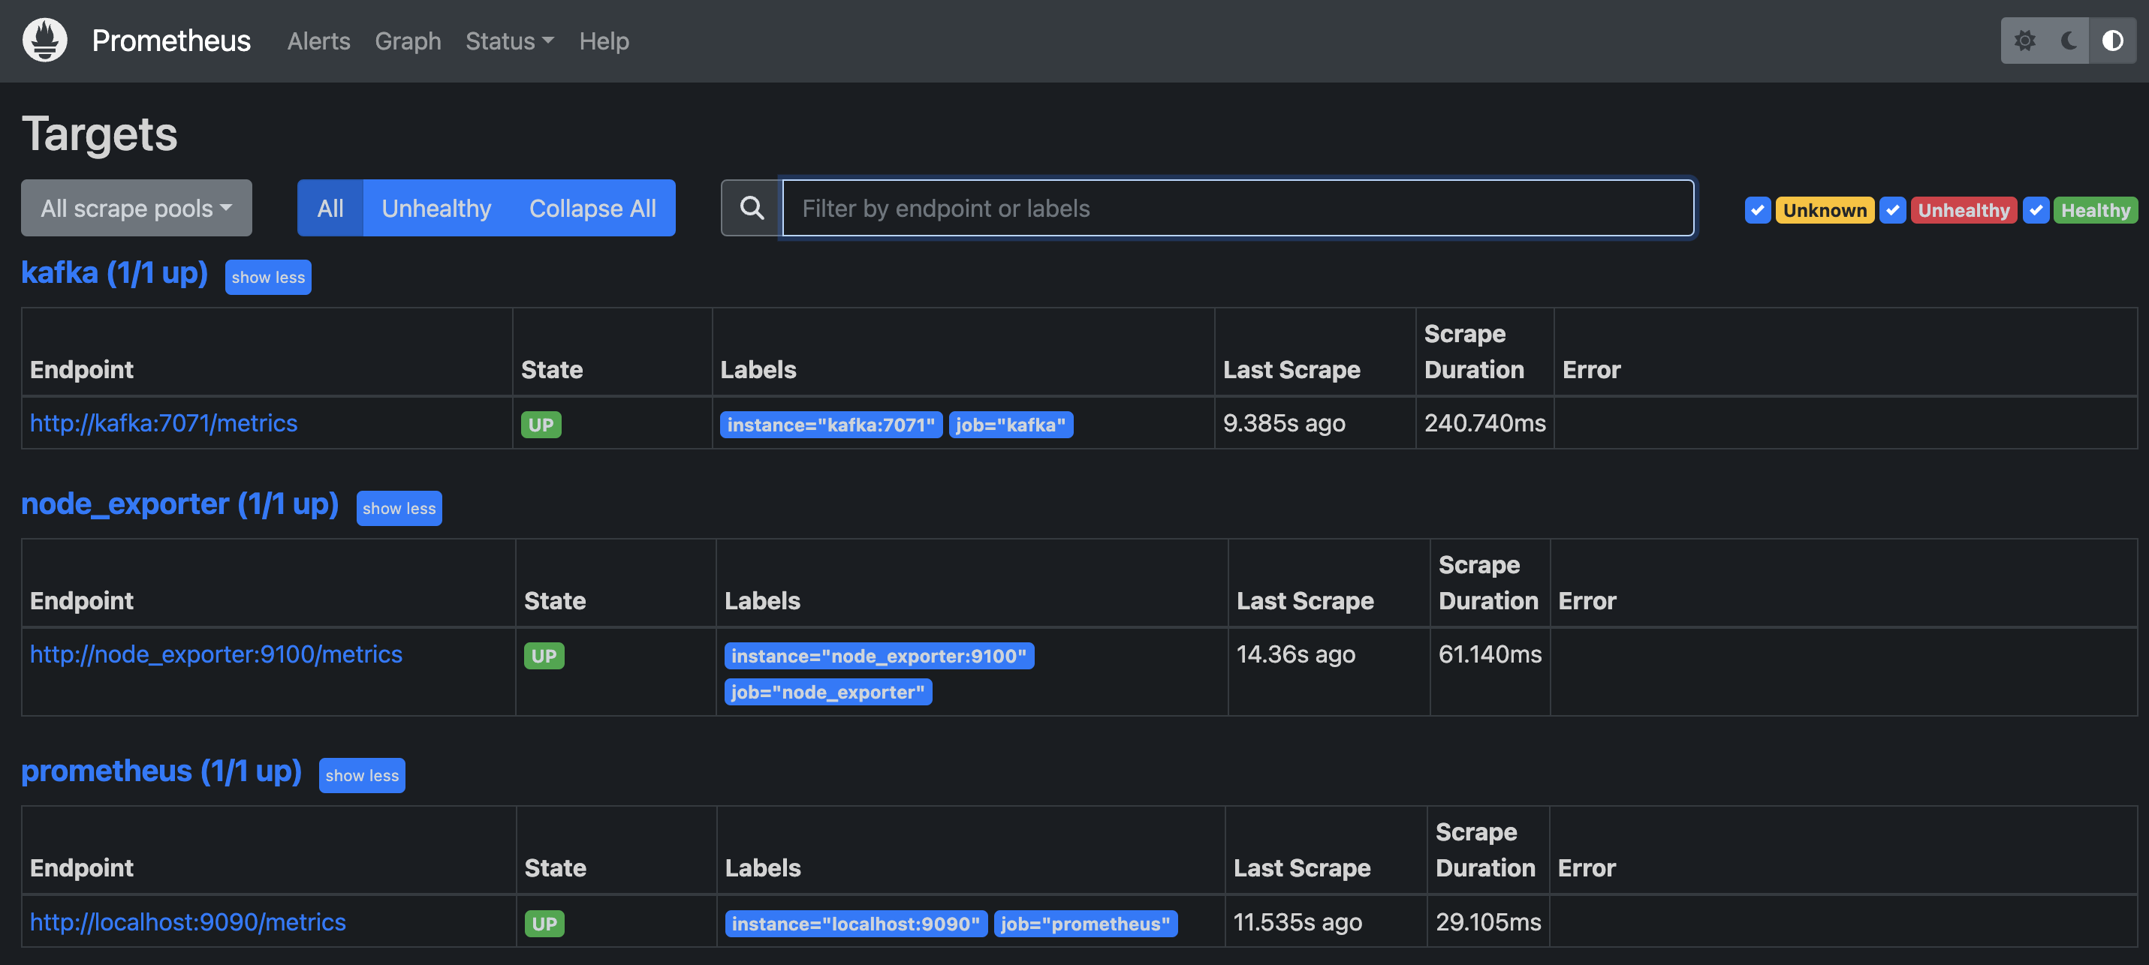Uncheck the Unknown state filter checkbox
The image size is (2149, 965).
(x=1757, y=210)
